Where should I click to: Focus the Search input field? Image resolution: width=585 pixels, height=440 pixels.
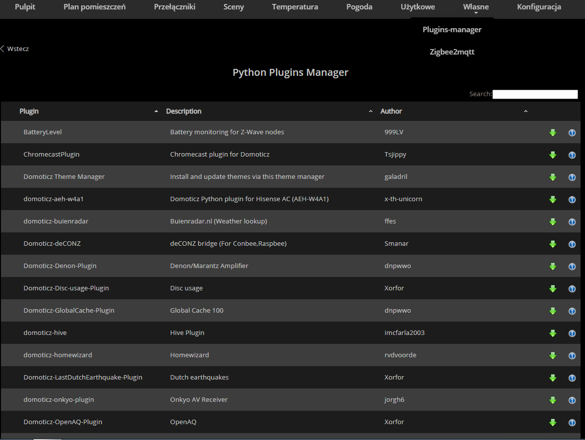pyautogui.click(x=535, y=94)
